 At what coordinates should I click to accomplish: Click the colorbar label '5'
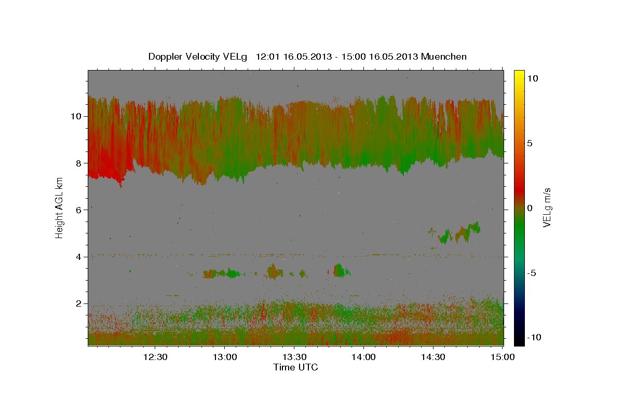coord(530,143)
